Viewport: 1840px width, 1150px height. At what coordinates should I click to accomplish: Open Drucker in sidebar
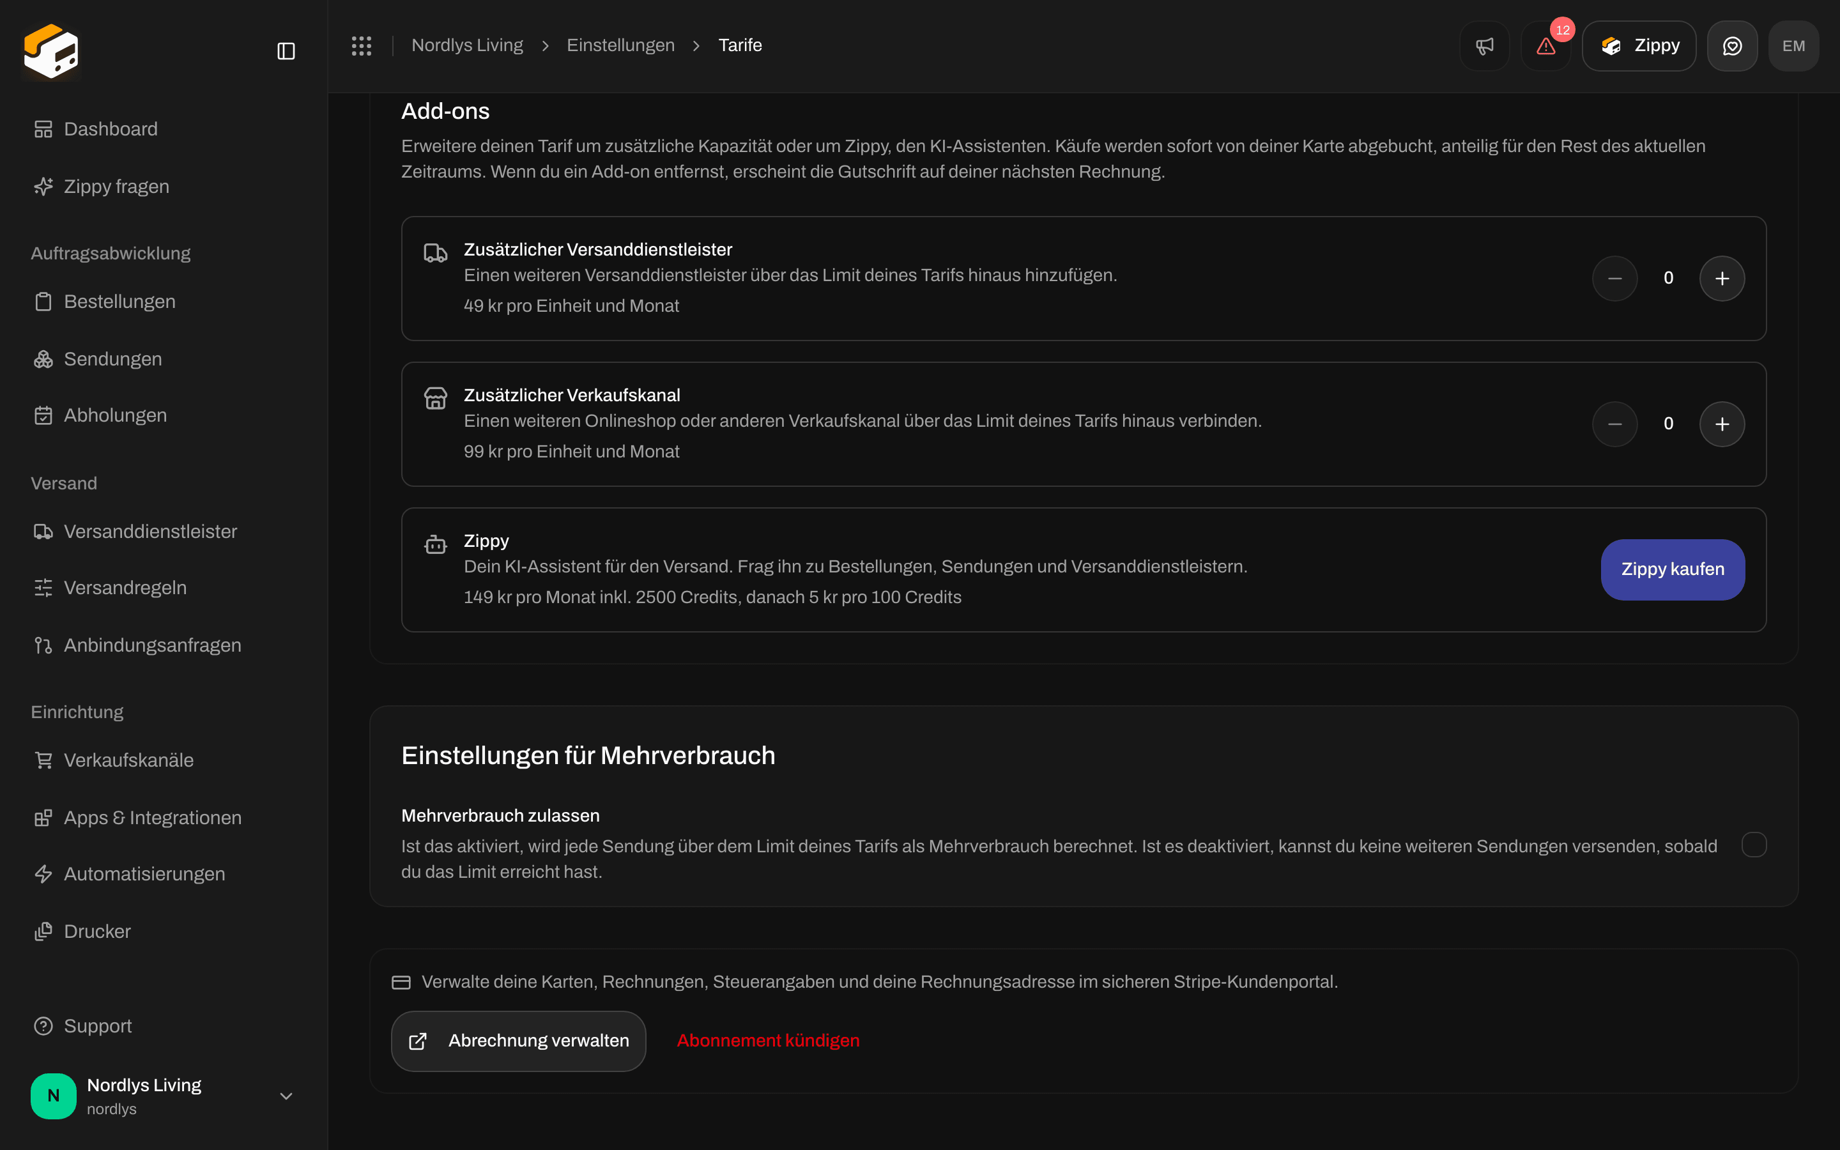point(164,931)
